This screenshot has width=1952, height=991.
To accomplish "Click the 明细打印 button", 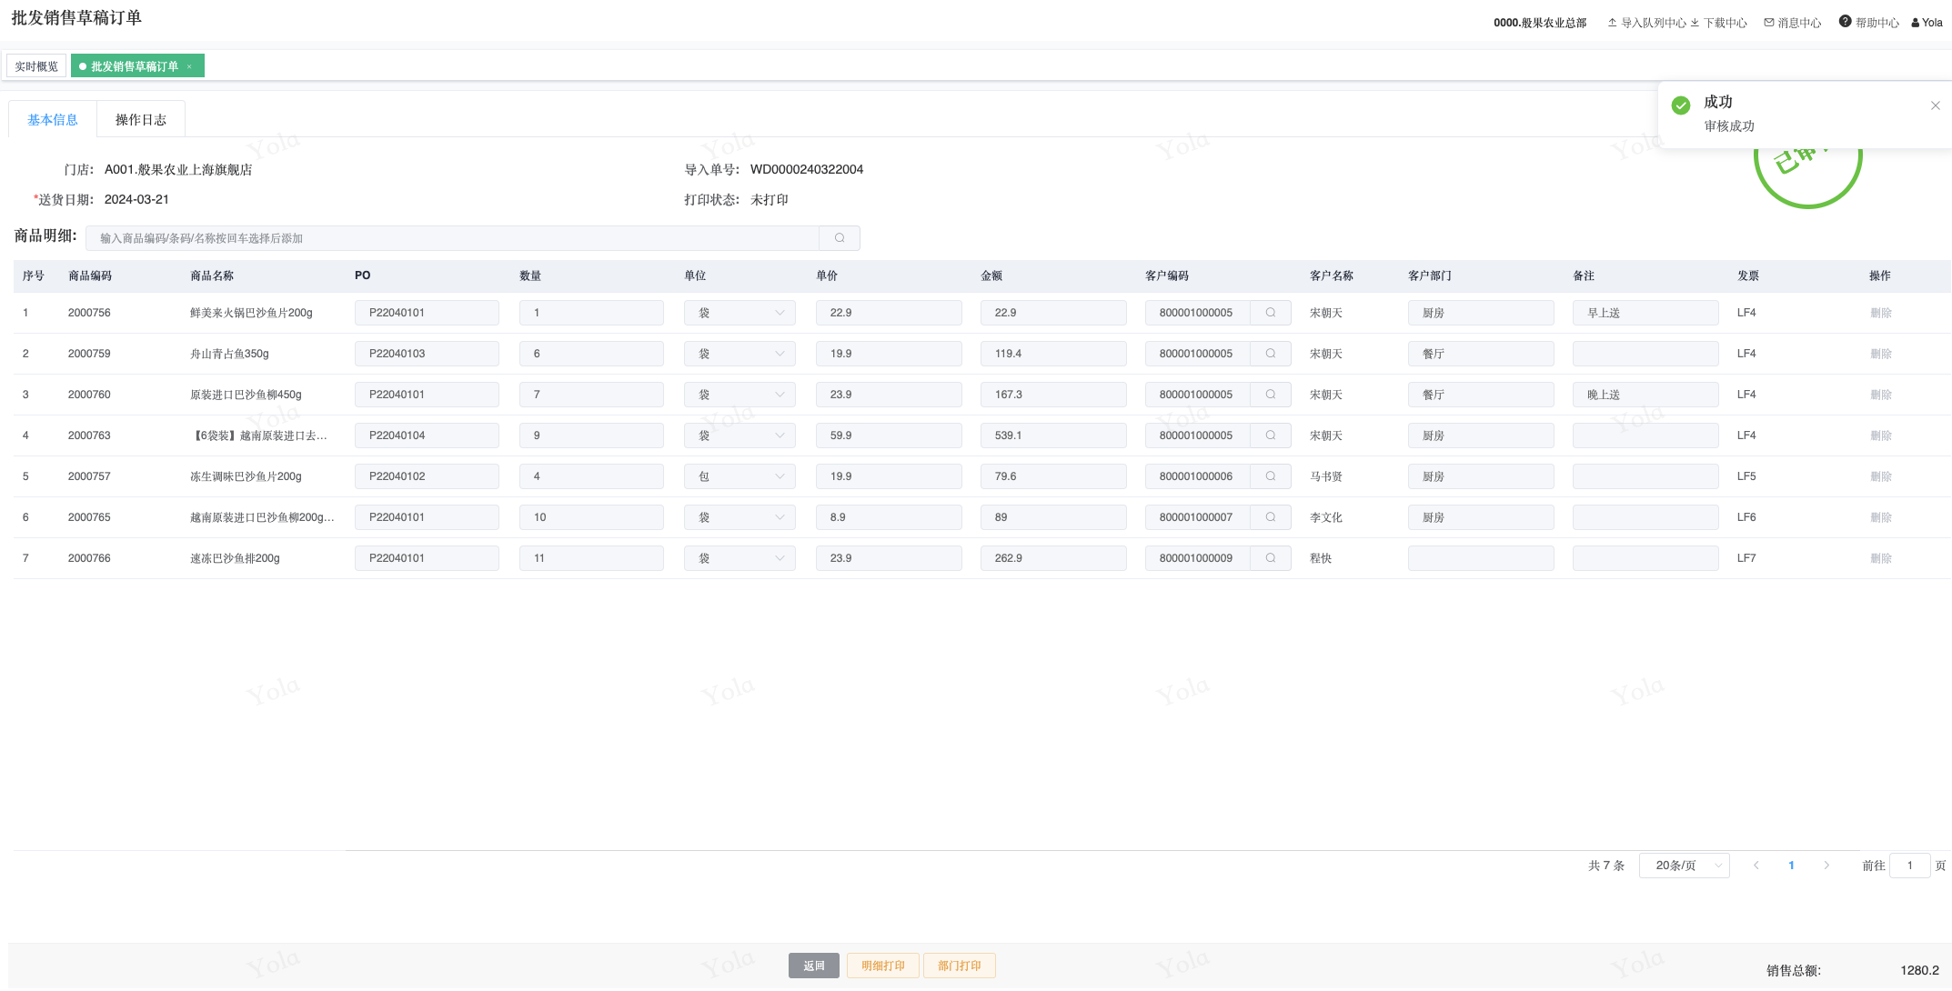I will (882, 966).
